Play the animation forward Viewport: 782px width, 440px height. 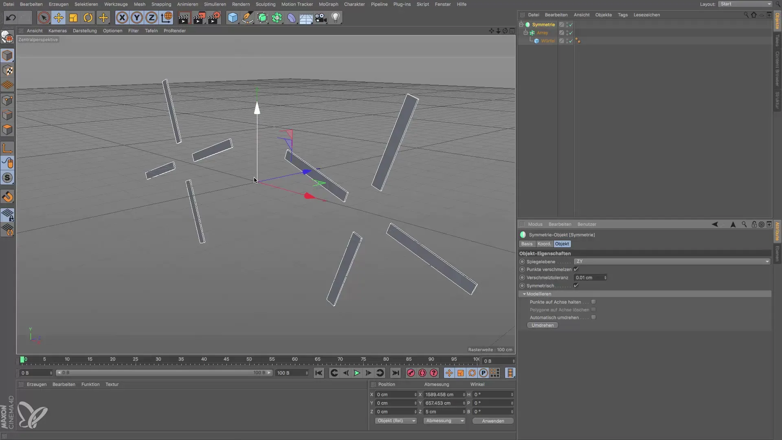coord(357,373)
